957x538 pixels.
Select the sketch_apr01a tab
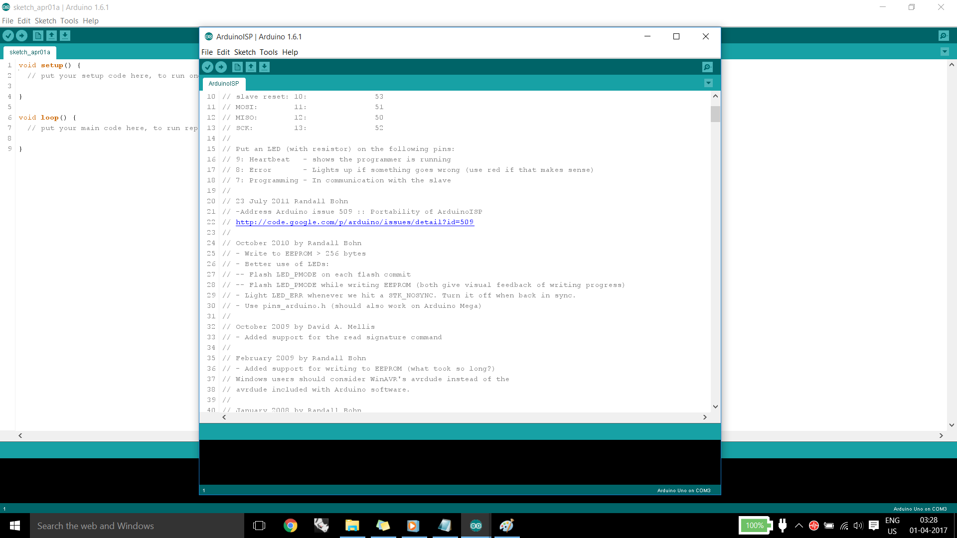[x=30, y=52]
